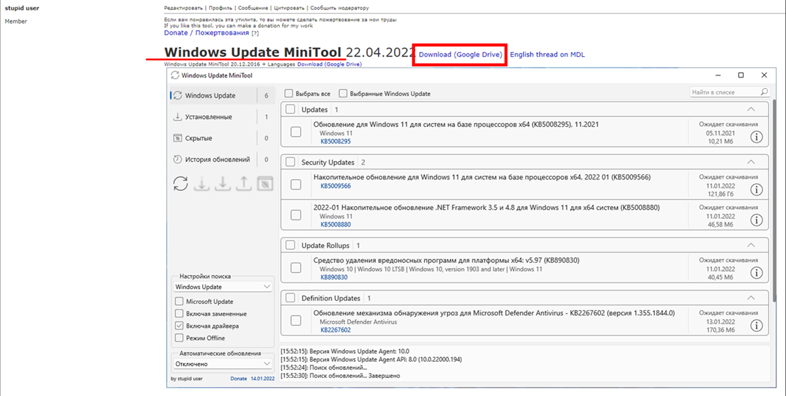The height and width of the screenshot is (396, 786).
Task: Tick the "Выбранные Windows Update" checkbox
Action: 343,93
